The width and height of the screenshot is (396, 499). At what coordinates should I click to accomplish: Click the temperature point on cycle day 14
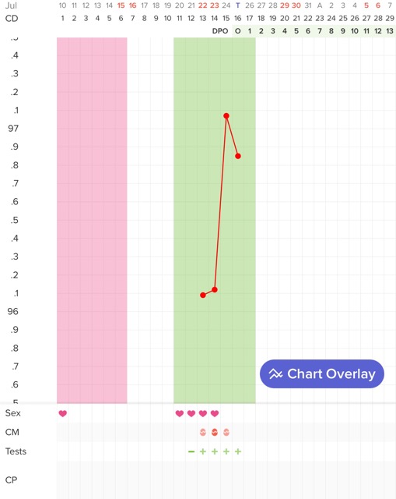[x=215, y=289]
